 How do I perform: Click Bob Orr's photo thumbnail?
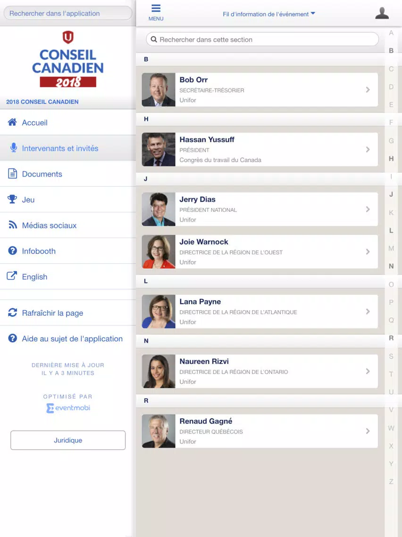click(159, 90)
